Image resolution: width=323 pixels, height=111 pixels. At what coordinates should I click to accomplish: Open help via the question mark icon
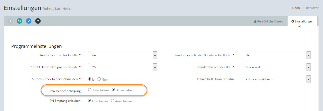coord(38,21)
